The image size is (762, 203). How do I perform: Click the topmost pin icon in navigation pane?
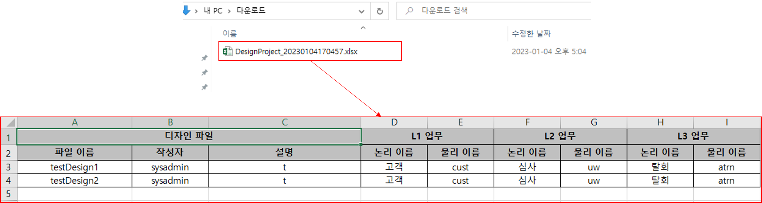204,58
